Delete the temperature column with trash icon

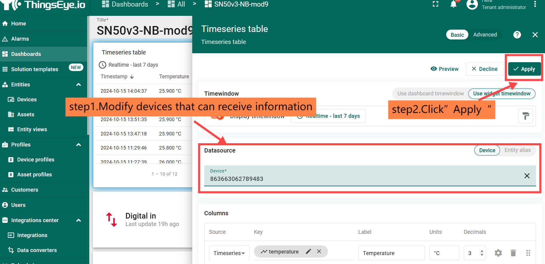click(513, 253)
